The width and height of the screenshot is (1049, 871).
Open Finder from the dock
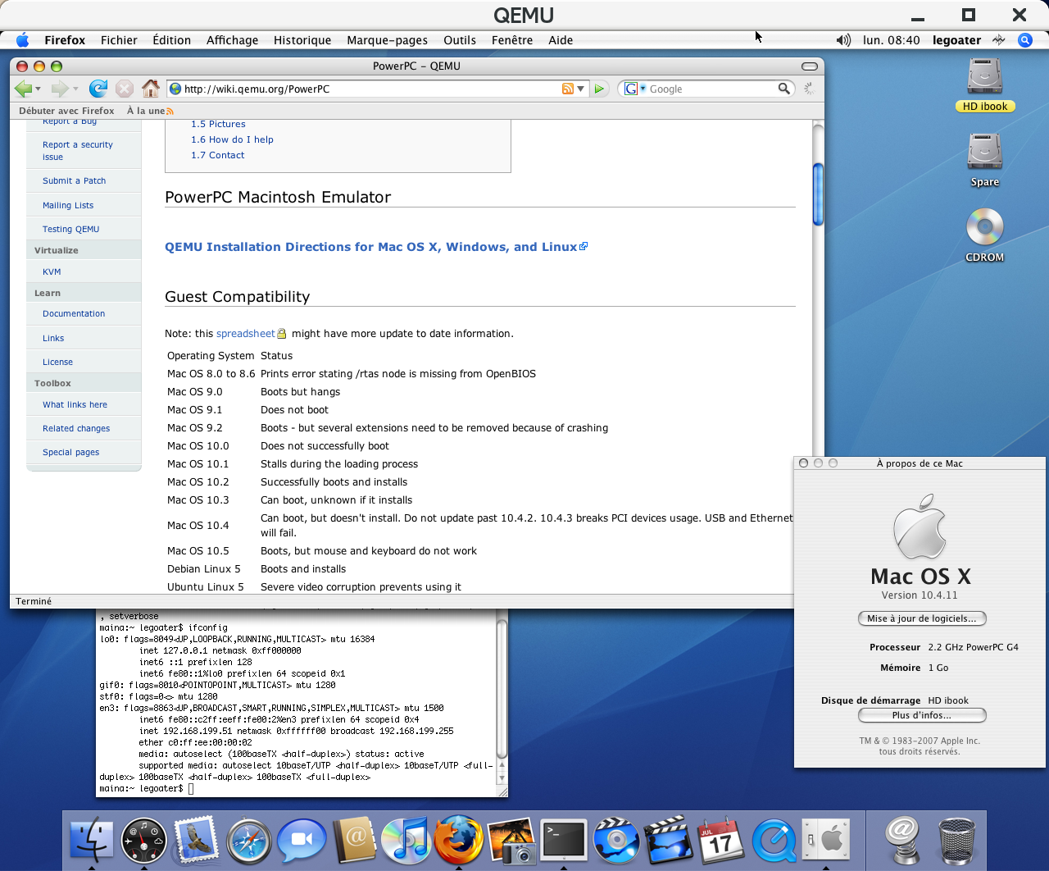tap(92, 841)
